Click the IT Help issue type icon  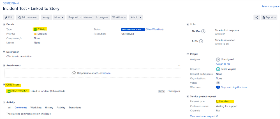coord(35,29)
